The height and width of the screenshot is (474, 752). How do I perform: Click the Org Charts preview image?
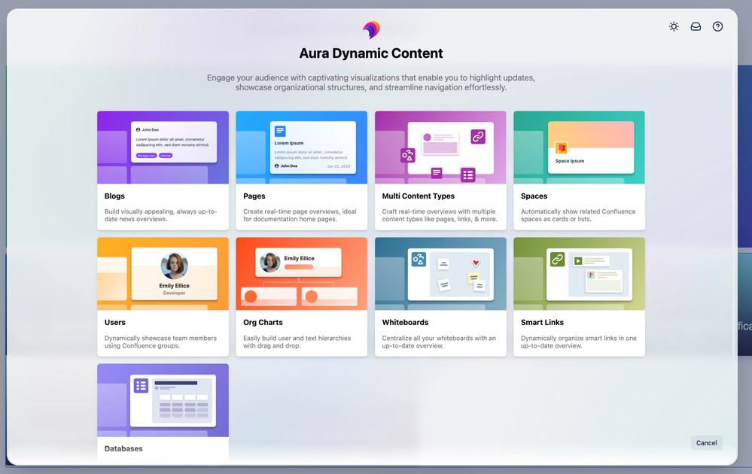[301, 273]
